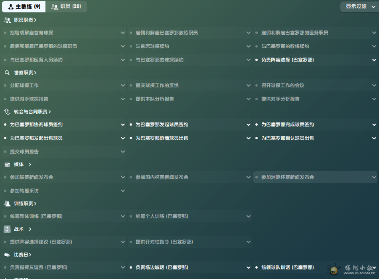Select 提交球员报告 responsibility

64,152
